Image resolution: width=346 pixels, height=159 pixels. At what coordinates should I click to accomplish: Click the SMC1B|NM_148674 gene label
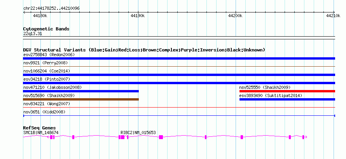pyautogui.click(x=41, y=132)
